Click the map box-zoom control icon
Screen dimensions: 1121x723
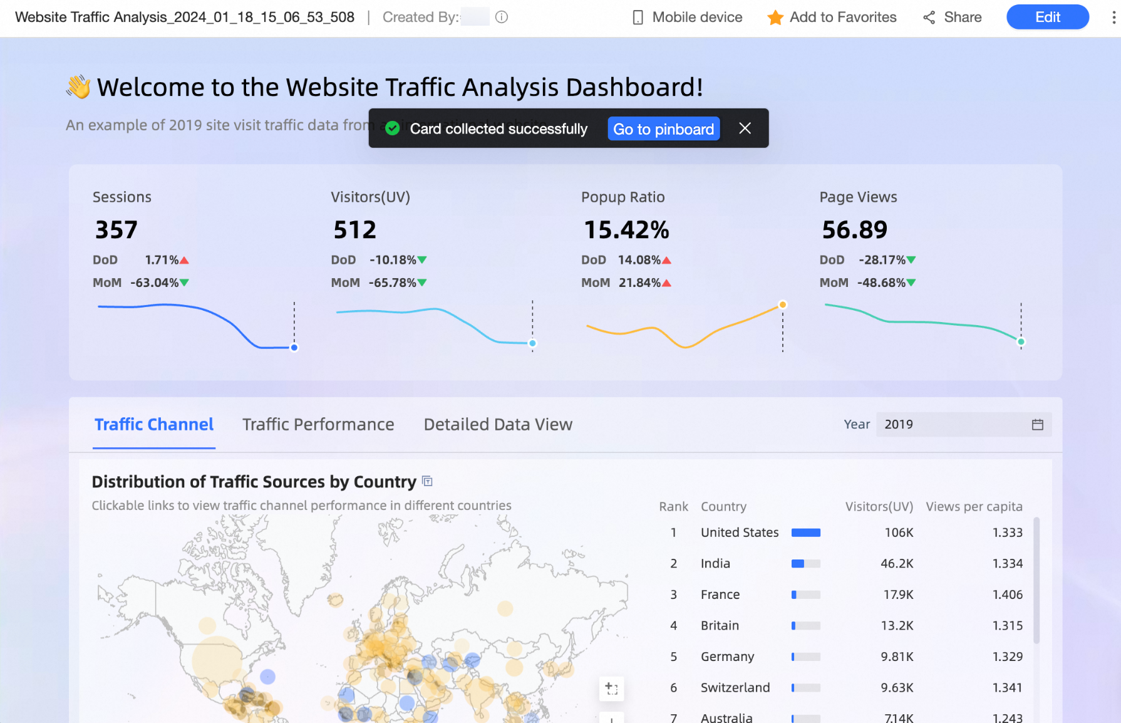click(x=612, y=689)
